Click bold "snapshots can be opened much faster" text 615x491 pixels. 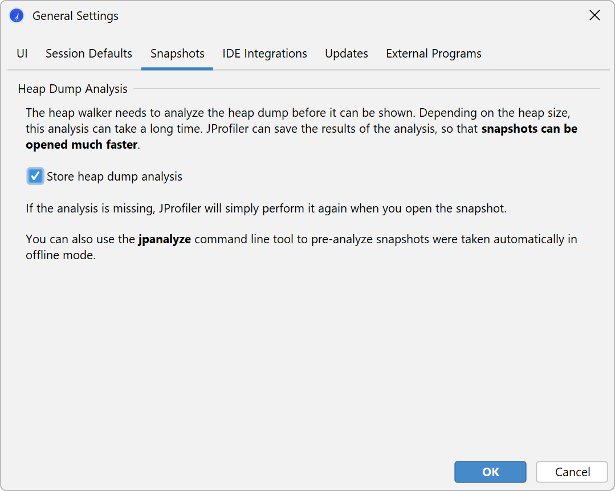point(529,129)
